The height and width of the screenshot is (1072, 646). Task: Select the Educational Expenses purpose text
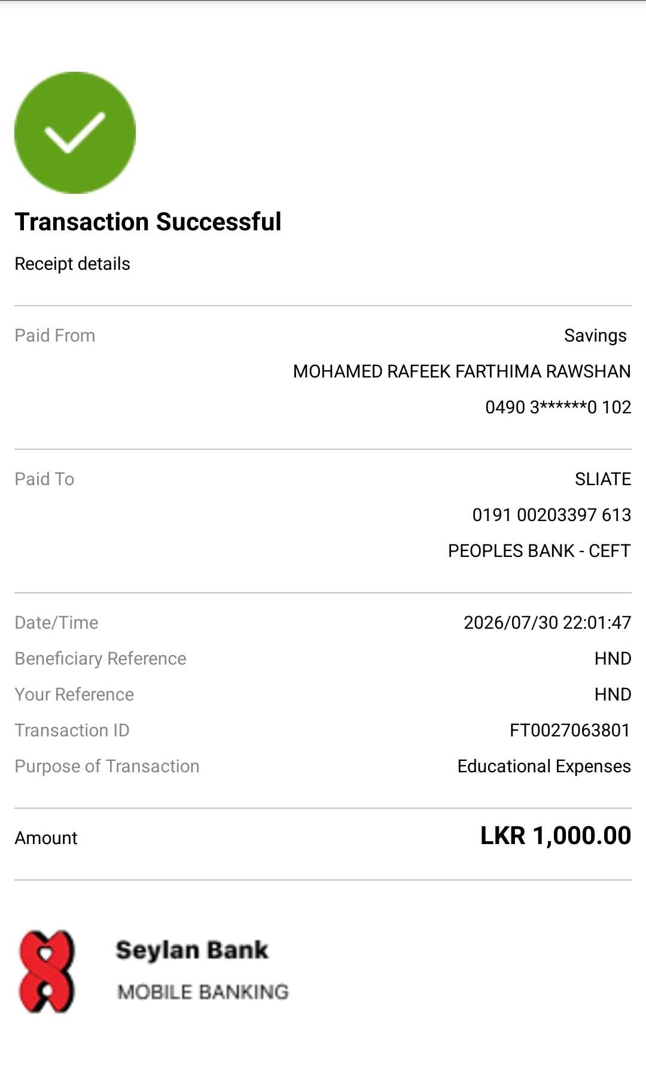544,766
